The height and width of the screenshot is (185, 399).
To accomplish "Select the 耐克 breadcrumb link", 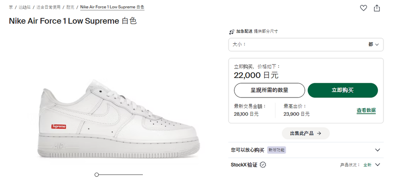I will (x=71, y=7).
